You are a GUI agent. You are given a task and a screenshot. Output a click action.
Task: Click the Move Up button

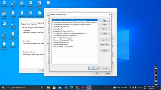click(x=105, y=40)
